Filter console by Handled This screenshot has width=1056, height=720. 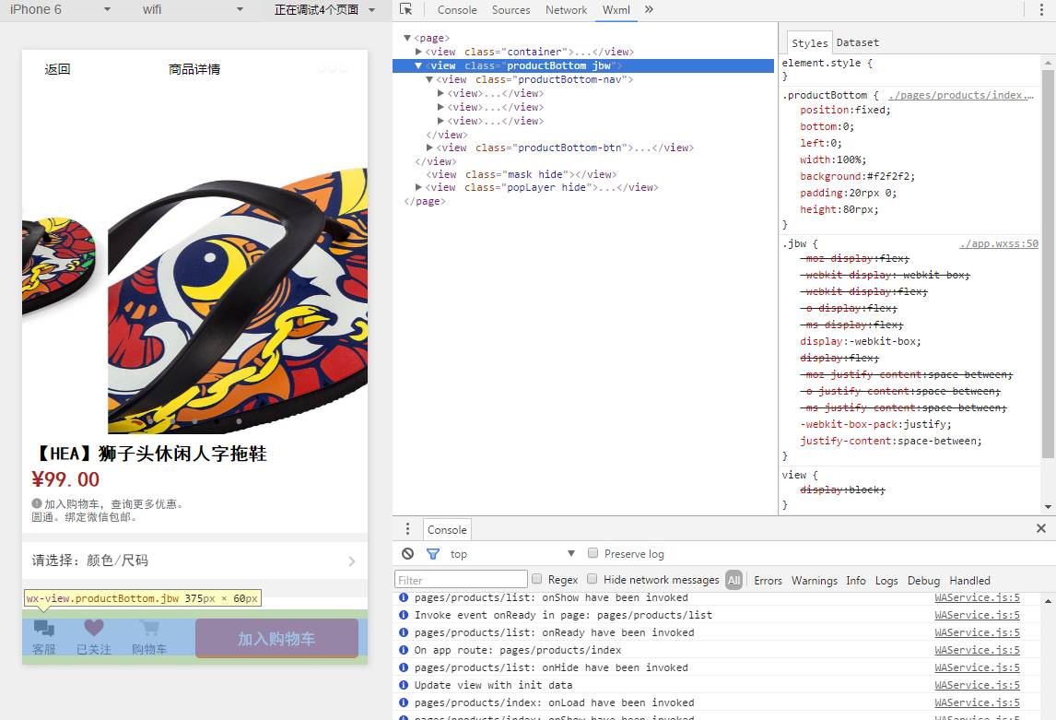pos(969,580)
